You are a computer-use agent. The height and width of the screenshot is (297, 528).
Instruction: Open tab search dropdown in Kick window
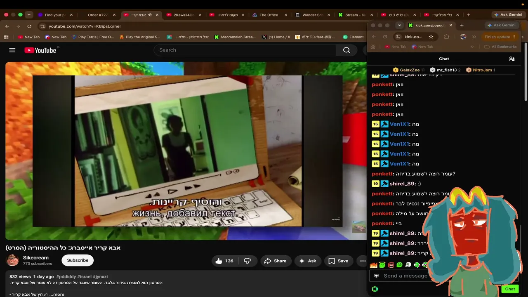399,25
